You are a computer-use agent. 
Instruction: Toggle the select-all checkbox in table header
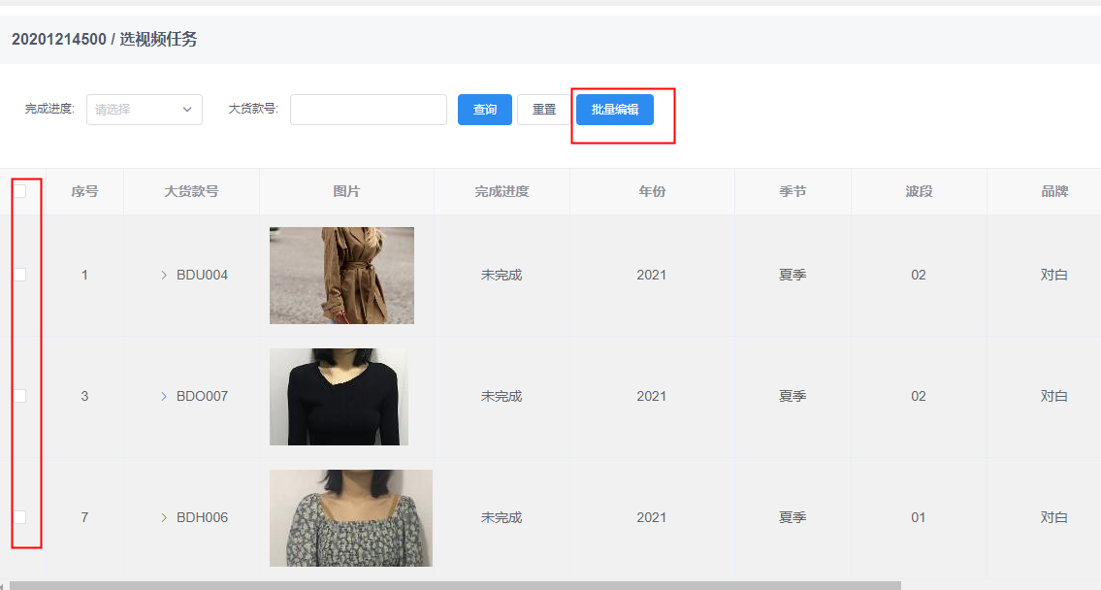point(19,191)
